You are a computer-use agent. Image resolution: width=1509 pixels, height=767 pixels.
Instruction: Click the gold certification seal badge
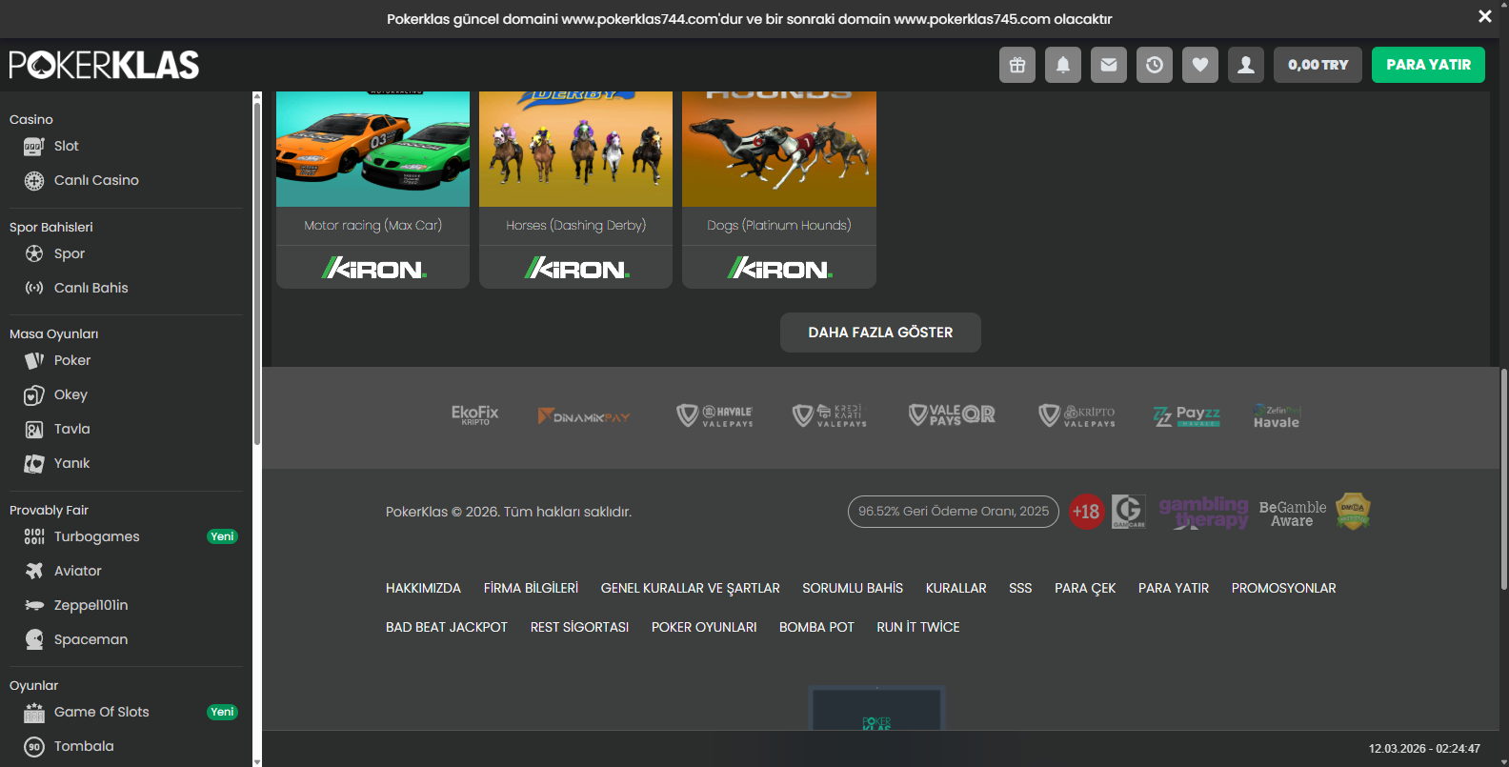pos(1353,511)
